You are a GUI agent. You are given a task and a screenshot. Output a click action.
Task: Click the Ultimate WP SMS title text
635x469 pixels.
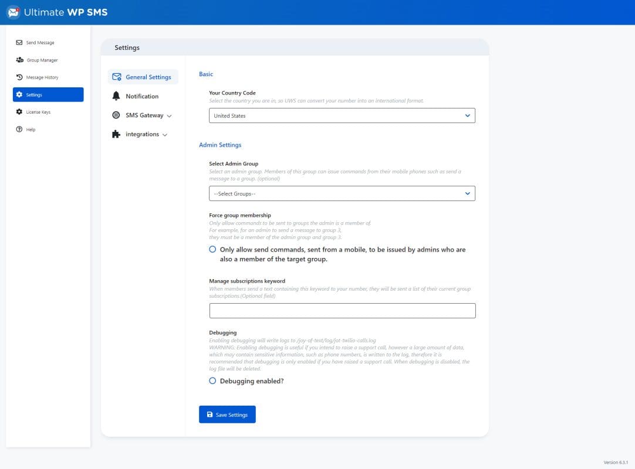click(66, 12)
